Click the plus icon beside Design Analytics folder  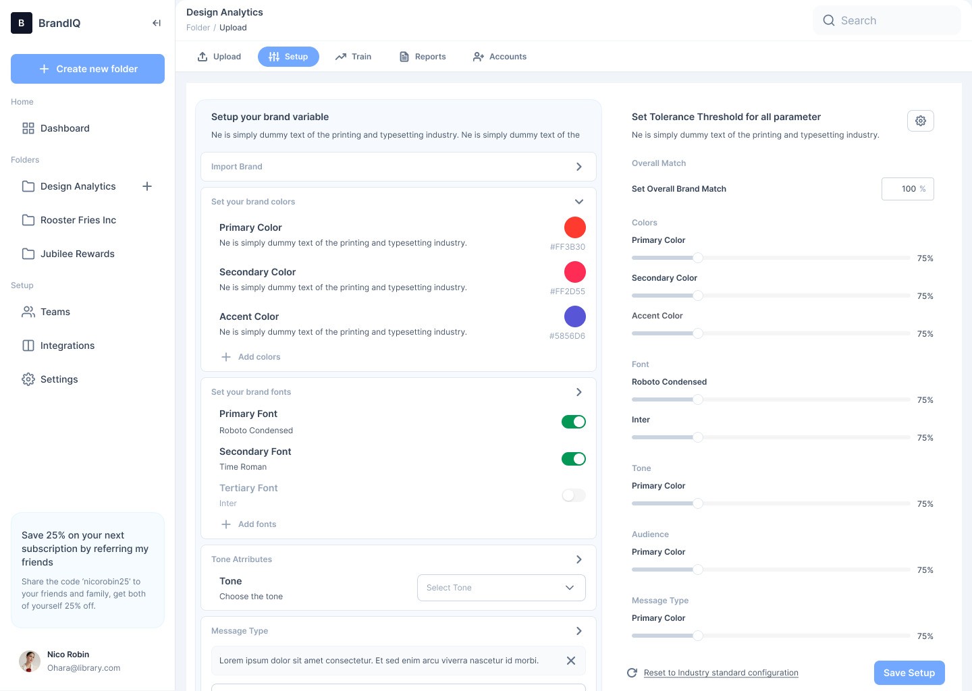[147, 186]
